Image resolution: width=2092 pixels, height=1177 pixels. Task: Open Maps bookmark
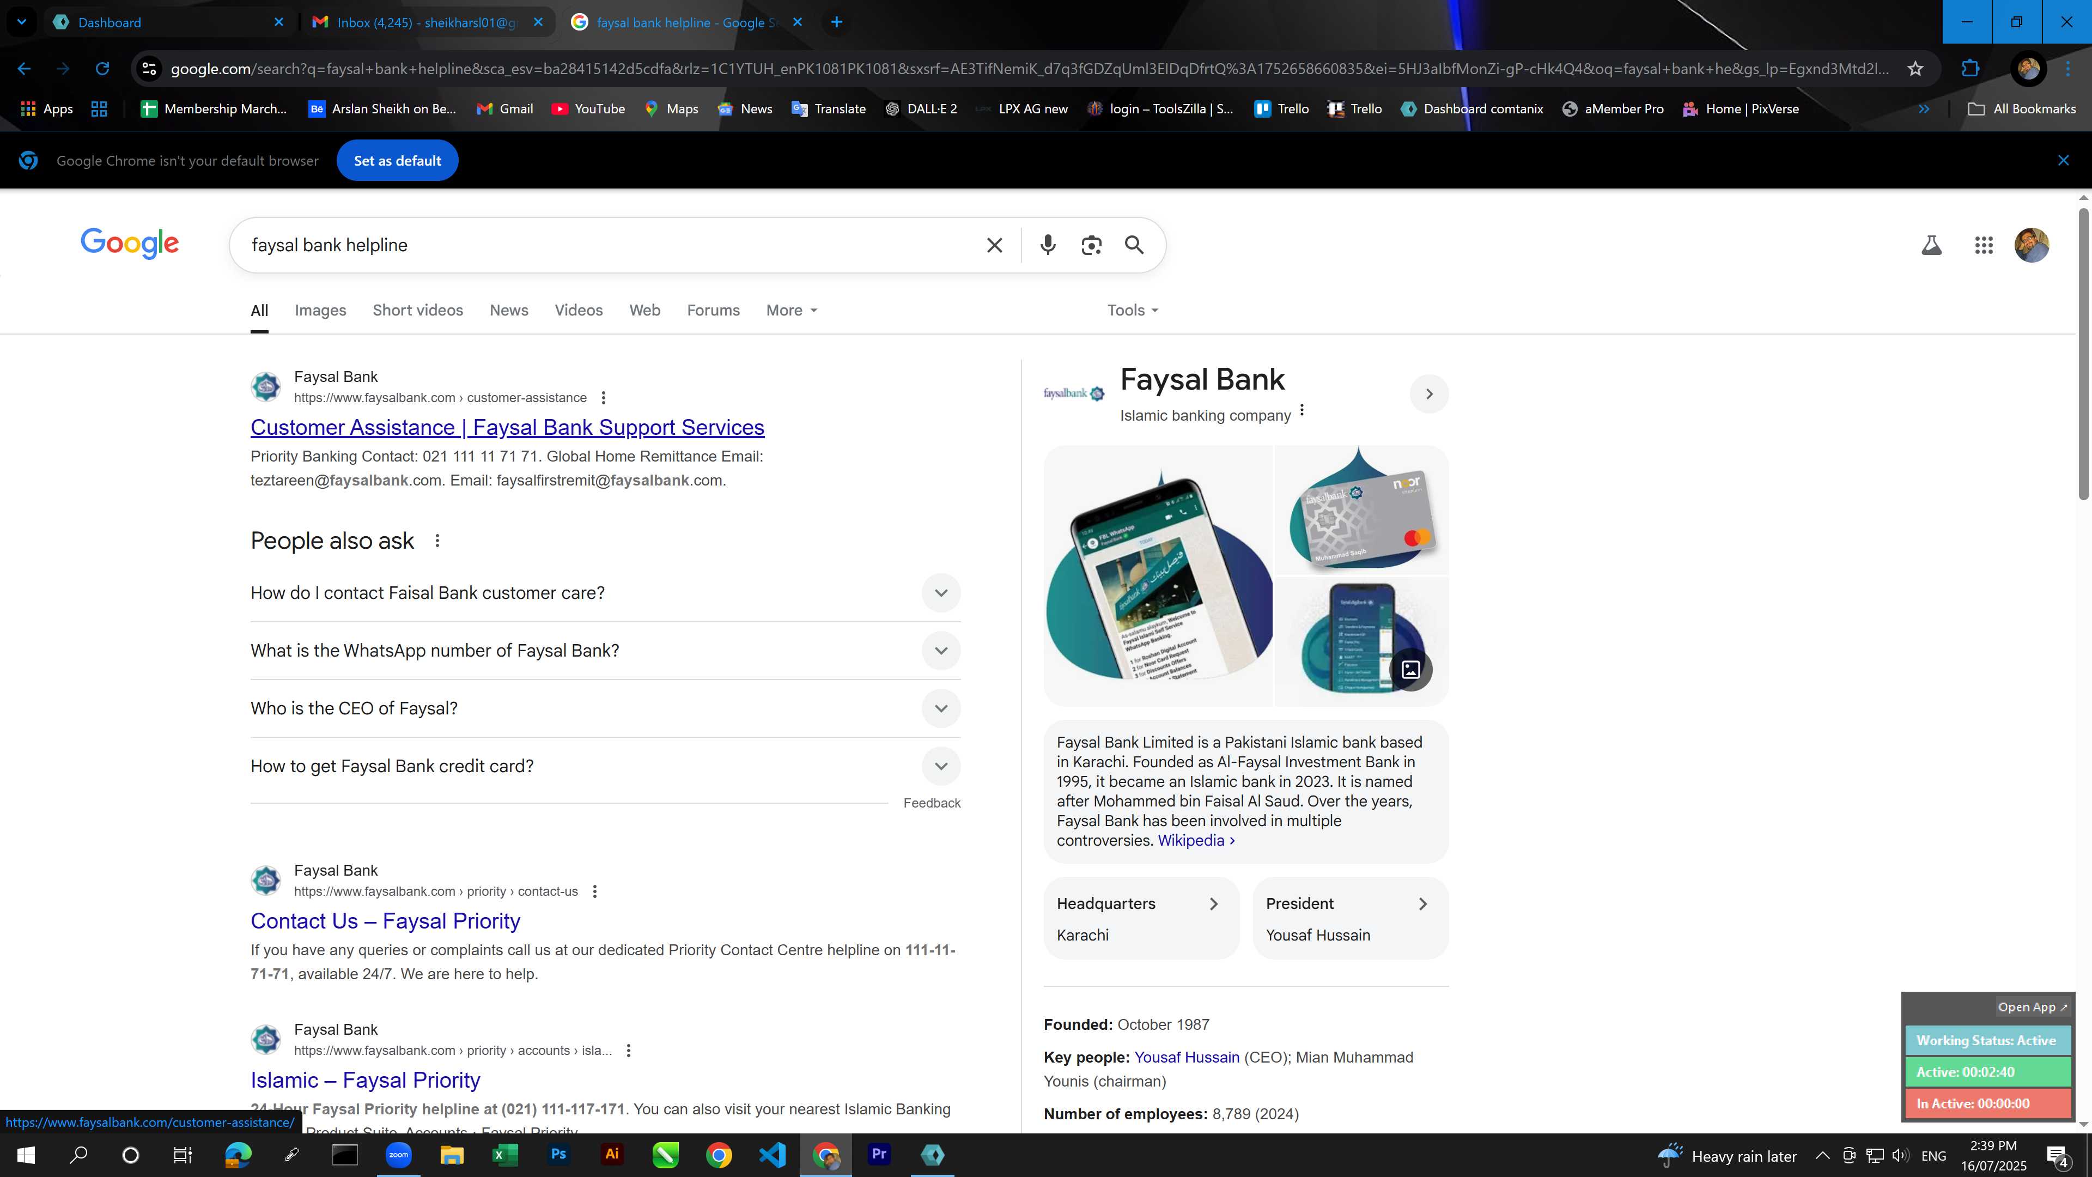pyautogui.click(x=671, y=109)
